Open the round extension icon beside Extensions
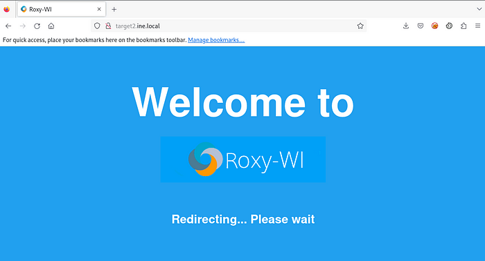485x261 pixels. pos(449,26)
